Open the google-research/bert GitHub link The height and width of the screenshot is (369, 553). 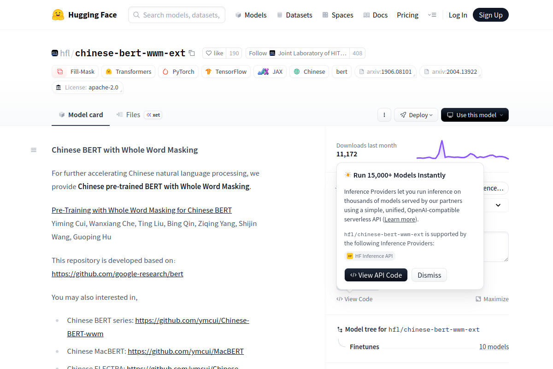(118, 274)
